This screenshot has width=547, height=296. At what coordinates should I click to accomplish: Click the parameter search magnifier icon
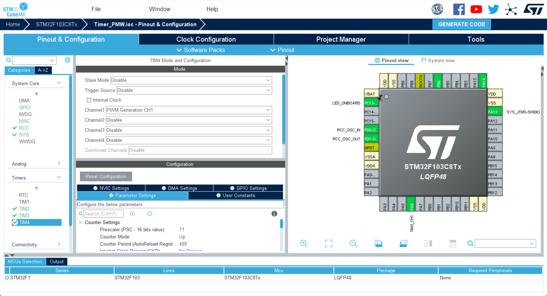coord(81,214)
